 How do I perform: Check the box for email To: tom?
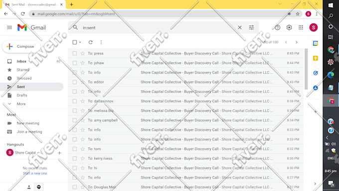75,149
